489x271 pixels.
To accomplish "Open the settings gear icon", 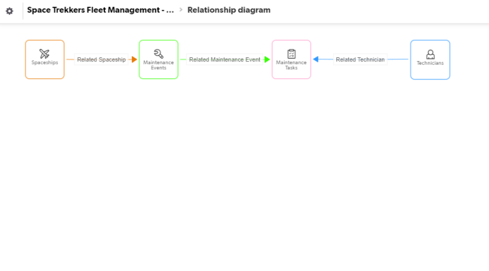I will [x=10, y=11].
